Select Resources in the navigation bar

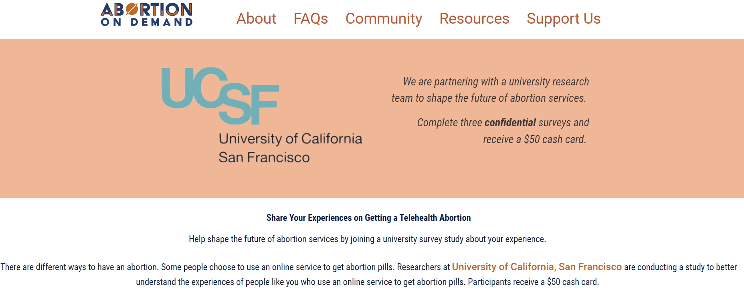[x=474, y=18]
